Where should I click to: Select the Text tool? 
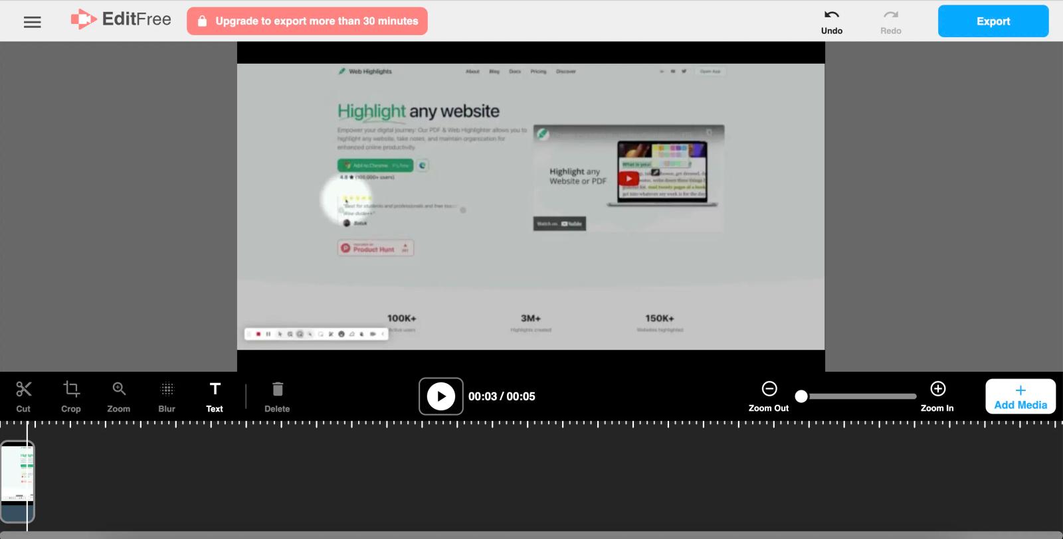(215, 397)
